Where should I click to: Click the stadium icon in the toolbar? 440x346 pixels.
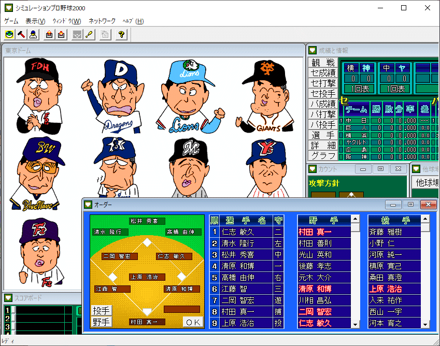[9, 35]
